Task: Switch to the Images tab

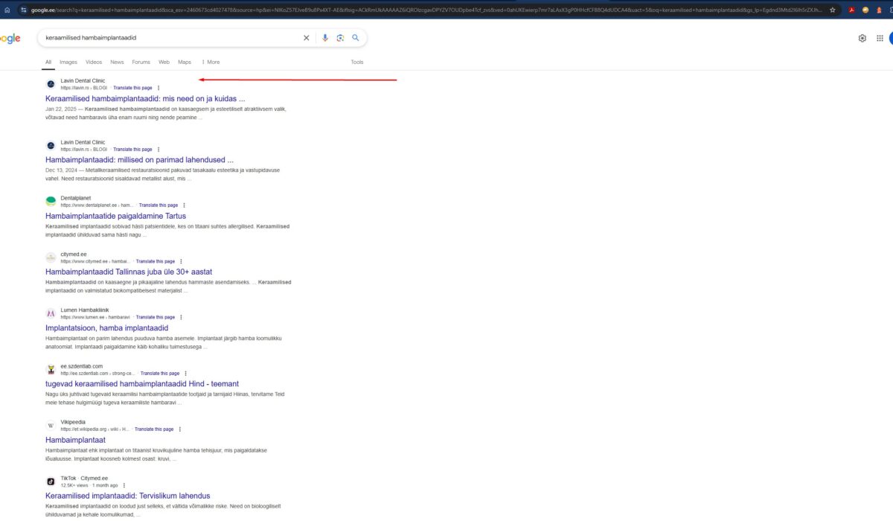Action: pyautogui.click(x=68, y=62)
